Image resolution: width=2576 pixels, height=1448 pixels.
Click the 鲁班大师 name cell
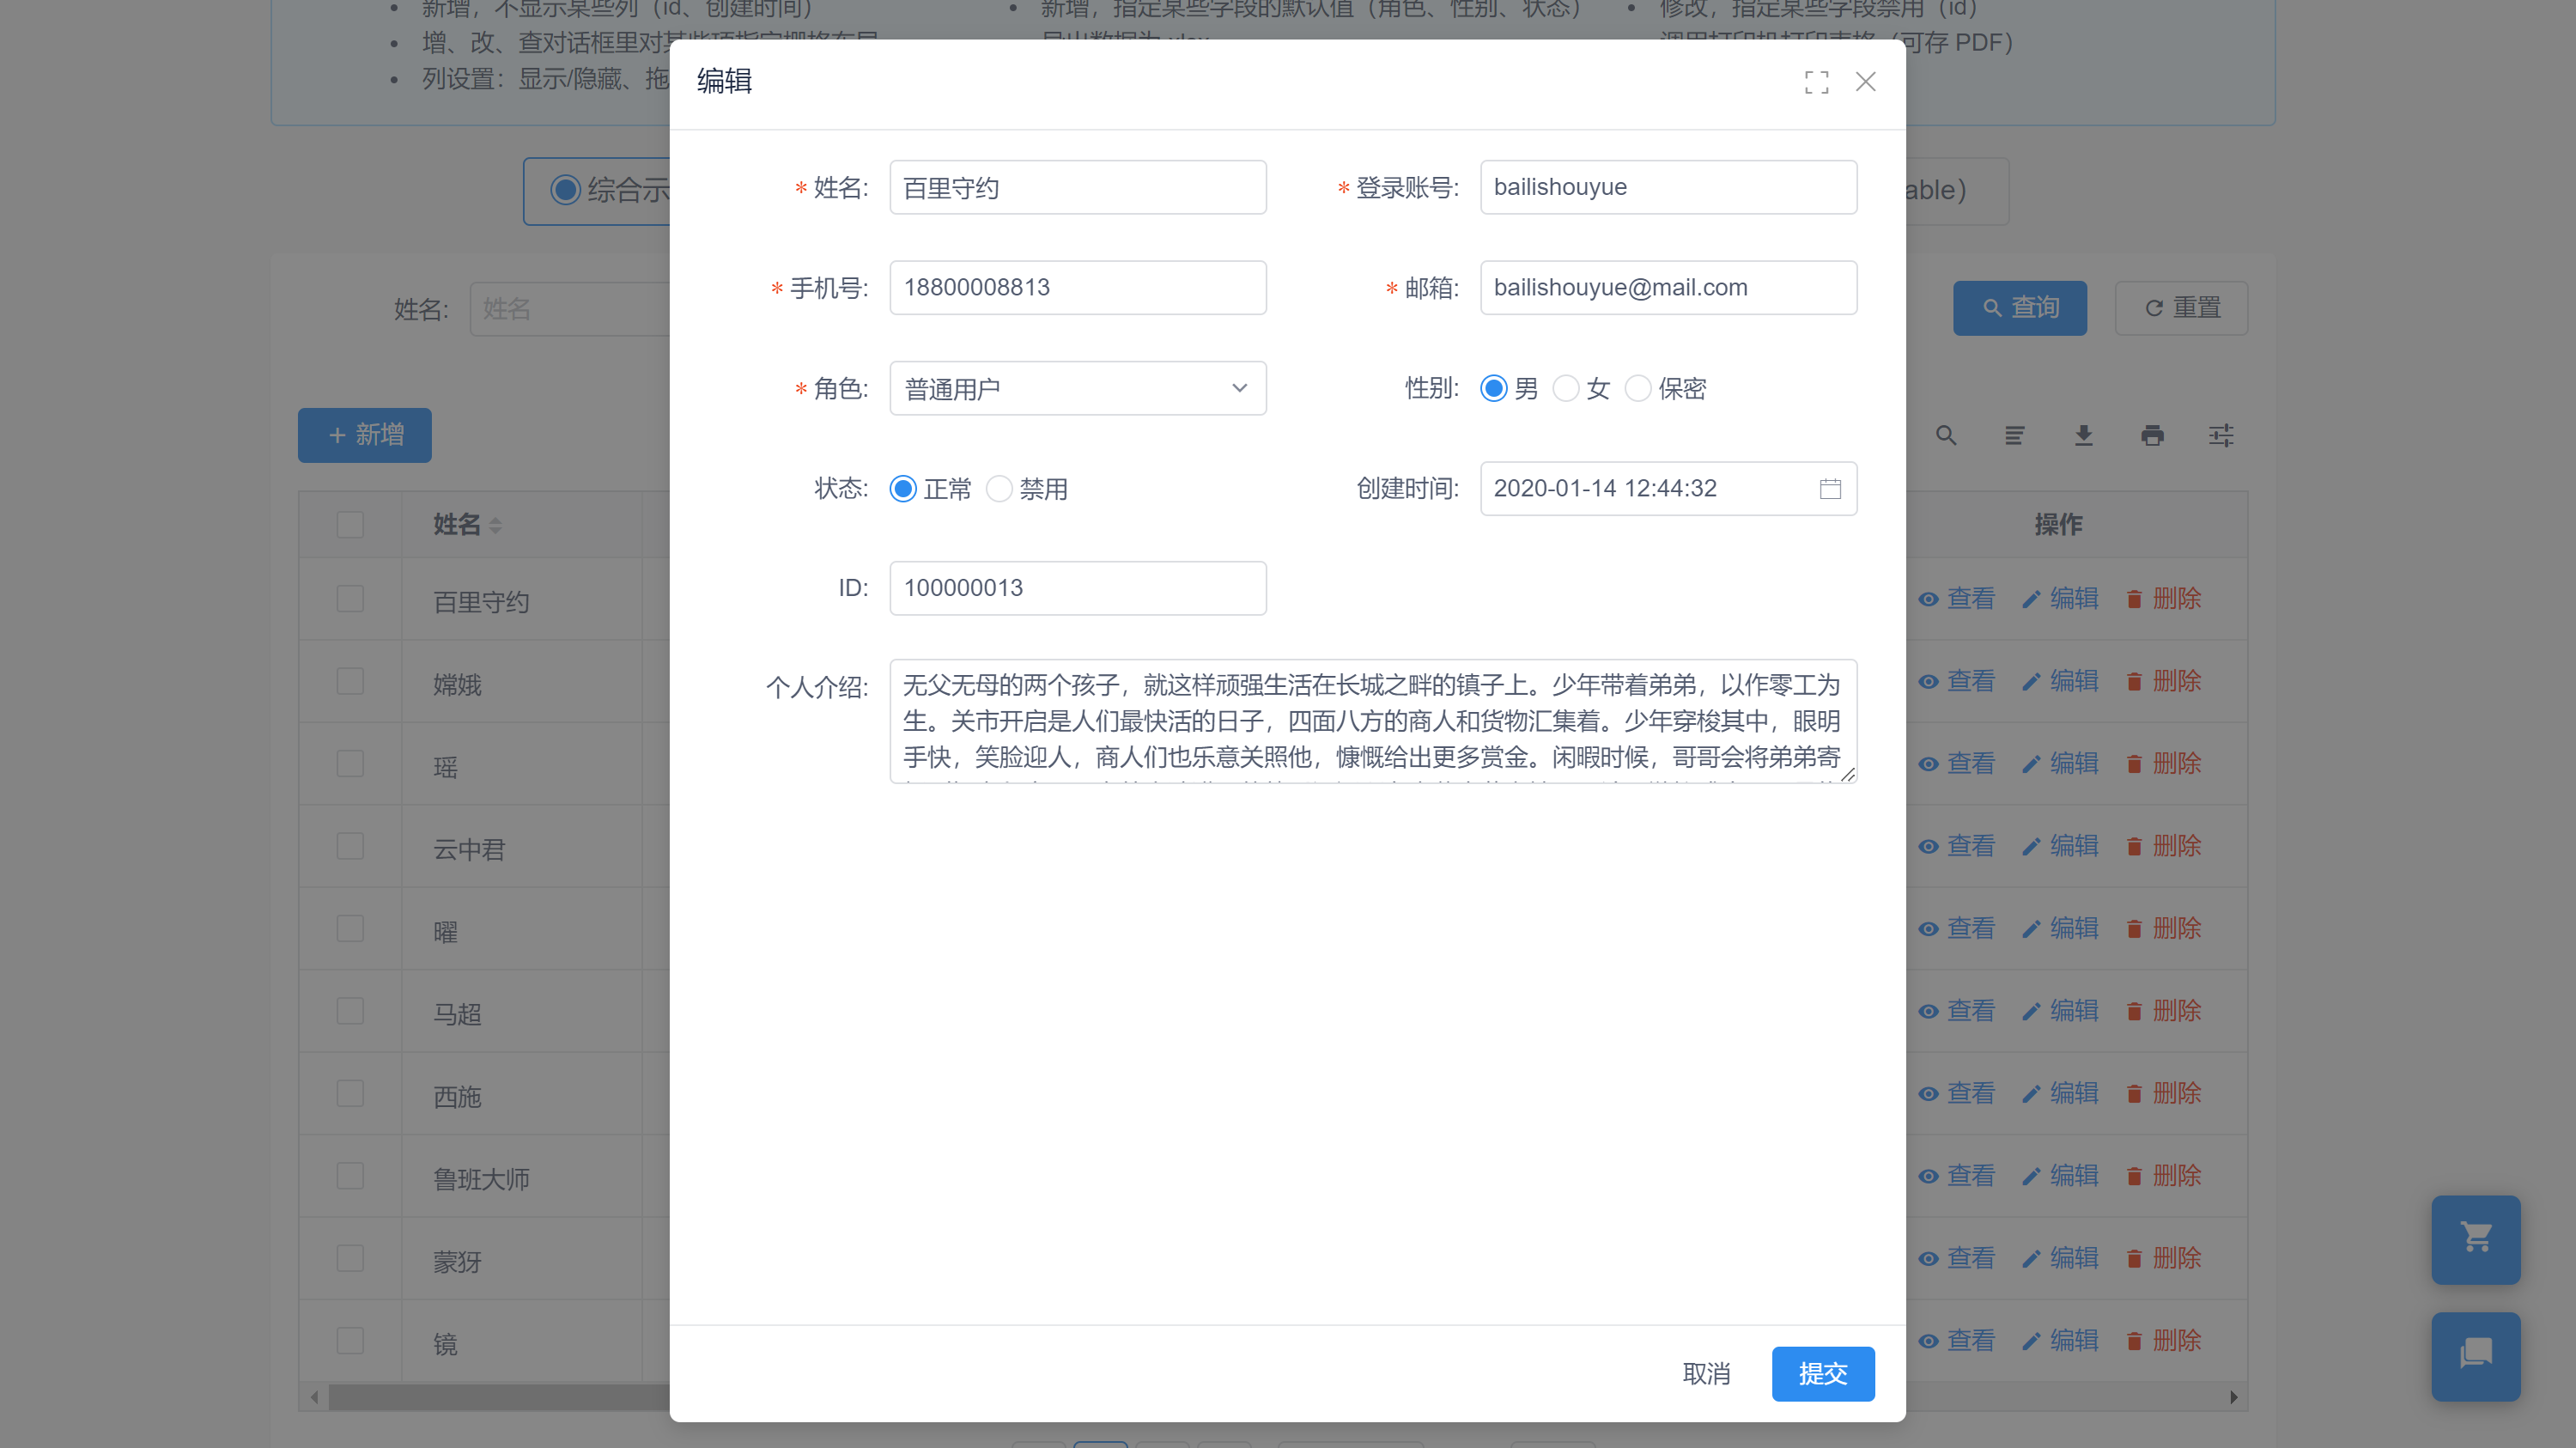[x=481, y=1179]
